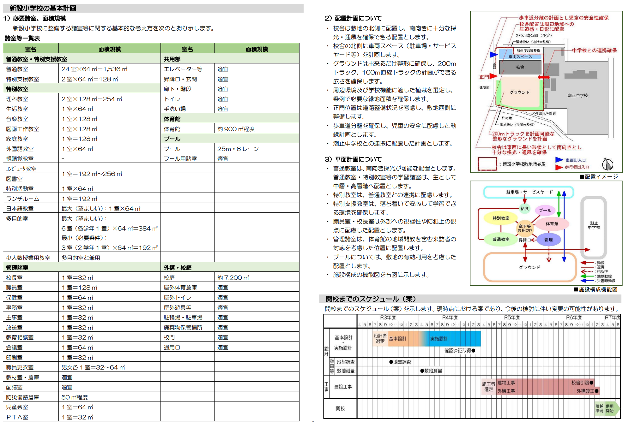This screenshot has width=623, height=422.
Task: Click the 給食 node in function diagram
Action: 524,208
